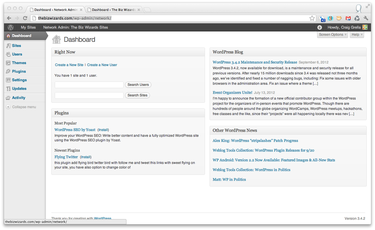This screenshot has width=375, height=230.
Task: Install the WordPress SEO by Yoast plugin
Action: click(x=103, y=130)
